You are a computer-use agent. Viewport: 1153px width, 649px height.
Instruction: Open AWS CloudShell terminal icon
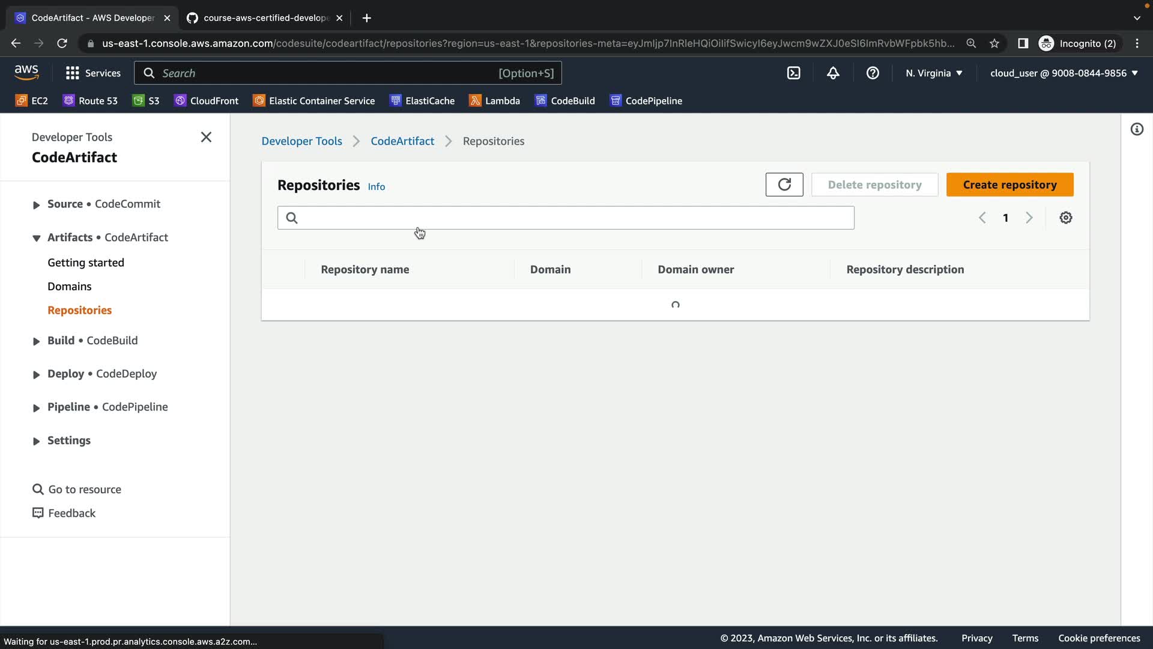(x=793, y=73)
